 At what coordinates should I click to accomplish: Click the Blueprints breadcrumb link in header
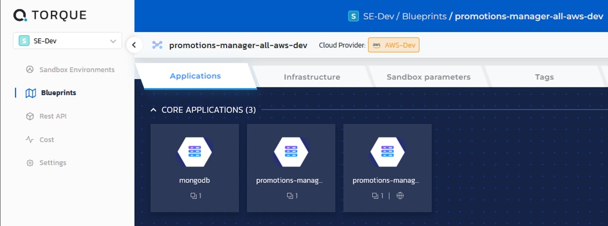coord(424,16)
